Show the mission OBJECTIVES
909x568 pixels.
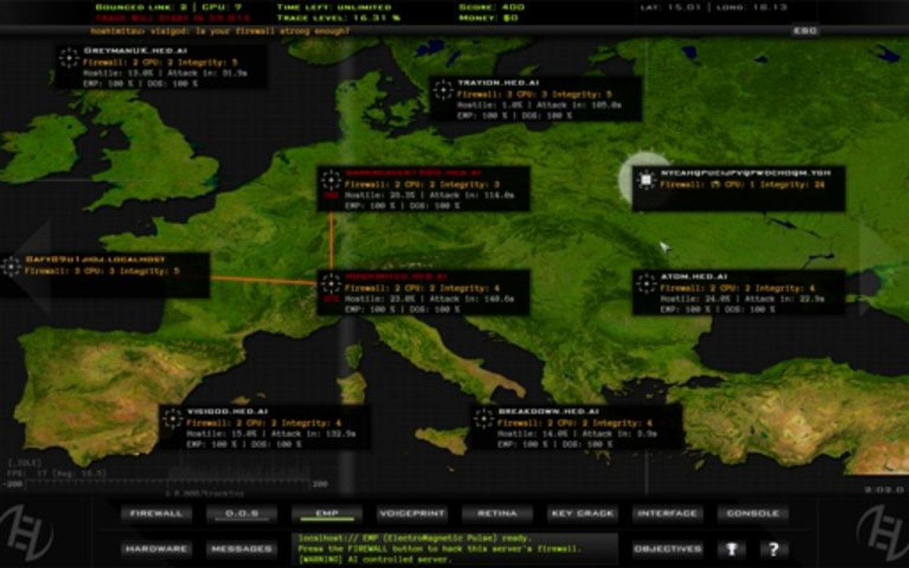pyautogui.click(x=668, y=549)
